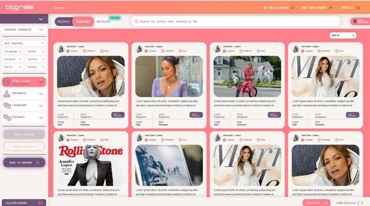
Task: Open performance button on first top card
Action: [118, 115]
